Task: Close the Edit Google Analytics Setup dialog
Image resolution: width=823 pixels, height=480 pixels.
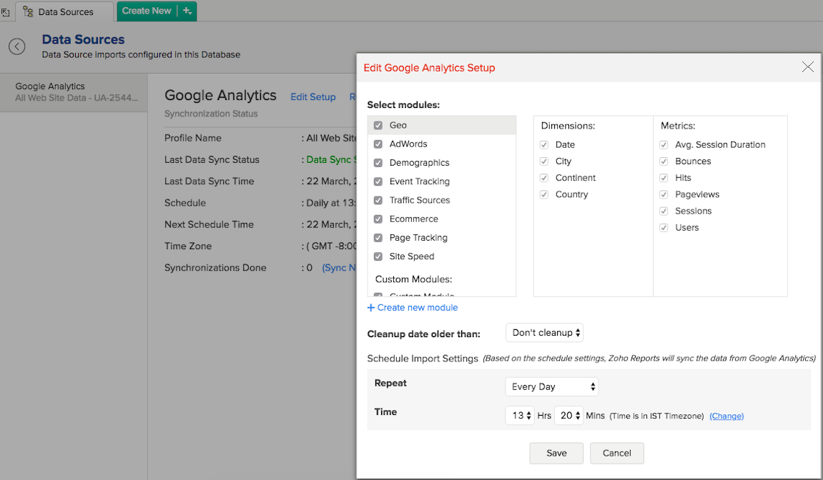Action: [x=807, y=67]
